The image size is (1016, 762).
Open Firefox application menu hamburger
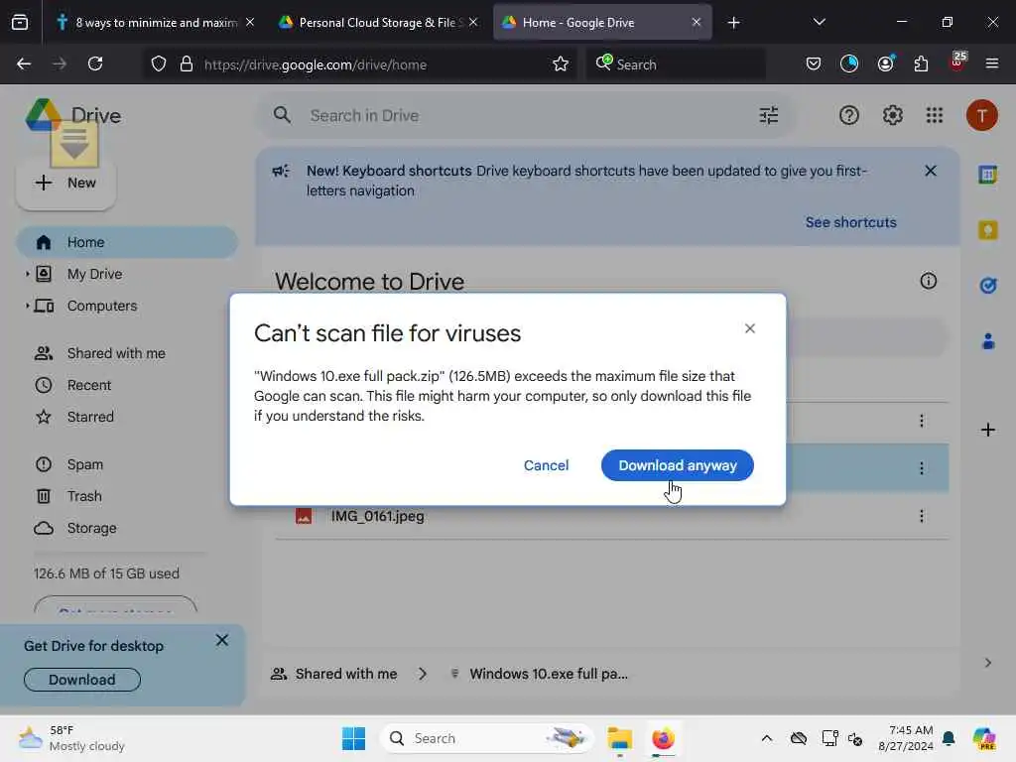click(991, 63)
